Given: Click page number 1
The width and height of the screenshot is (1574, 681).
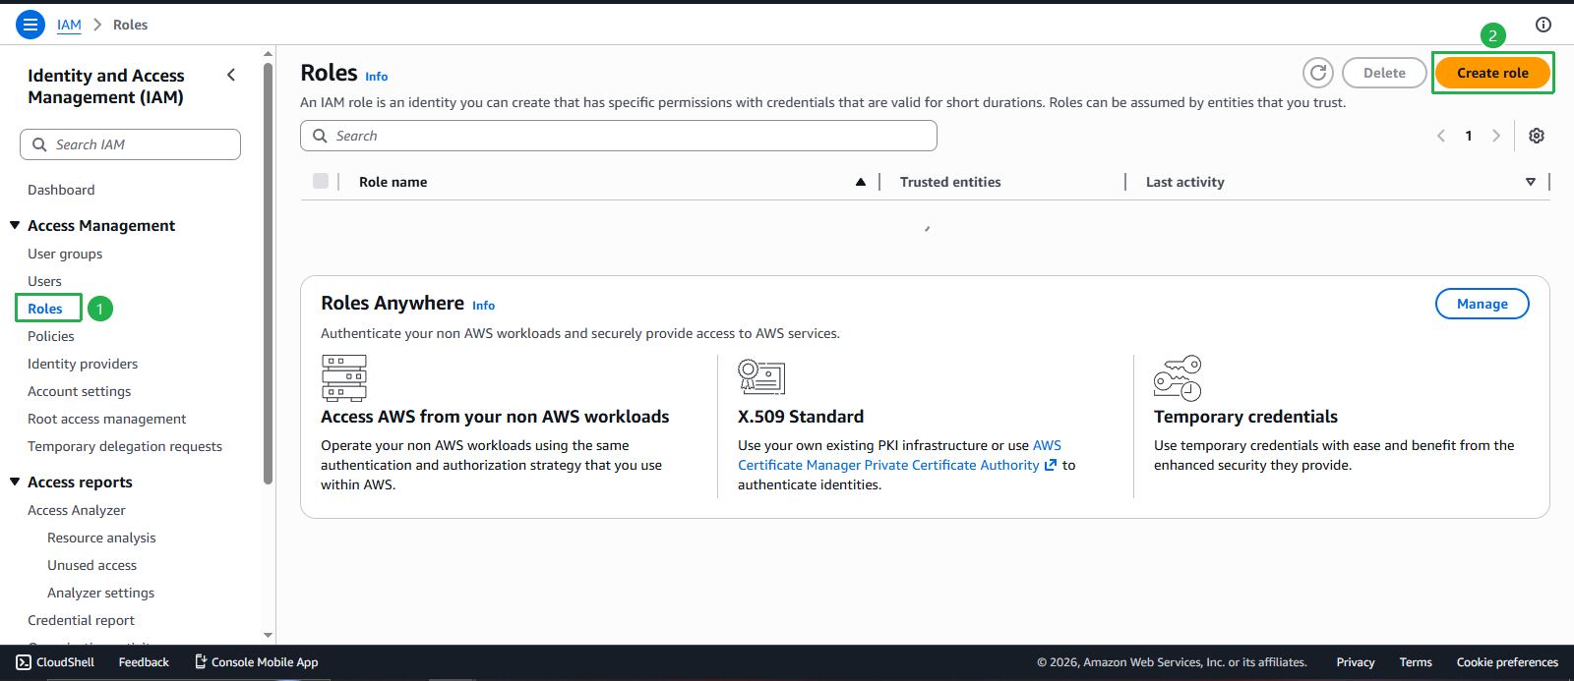Looking at the screenshot, I should [1469, 136].
